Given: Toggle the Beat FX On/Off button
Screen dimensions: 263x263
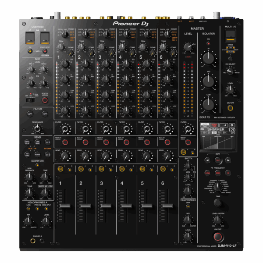Looking at the screenshot, I should click(x=218, y=237).
